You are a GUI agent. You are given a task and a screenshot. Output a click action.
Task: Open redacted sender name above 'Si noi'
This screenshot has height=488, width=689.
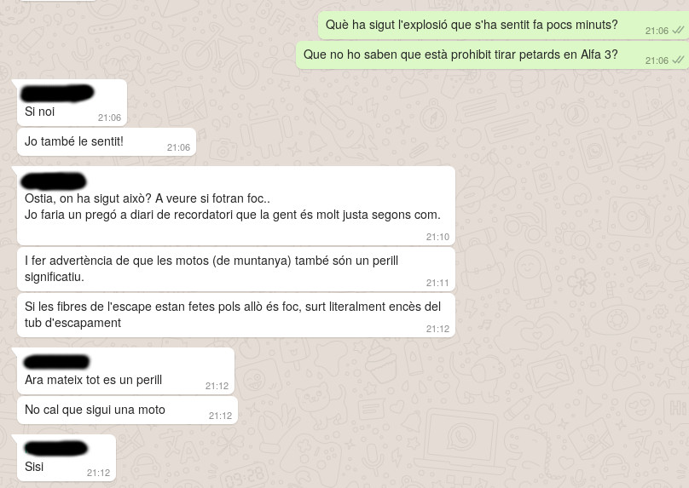[x=57, y=93]
